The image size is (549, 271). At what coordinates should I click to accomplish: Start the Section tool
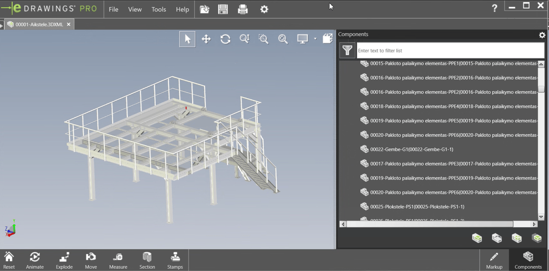click(x=147, y=259)
